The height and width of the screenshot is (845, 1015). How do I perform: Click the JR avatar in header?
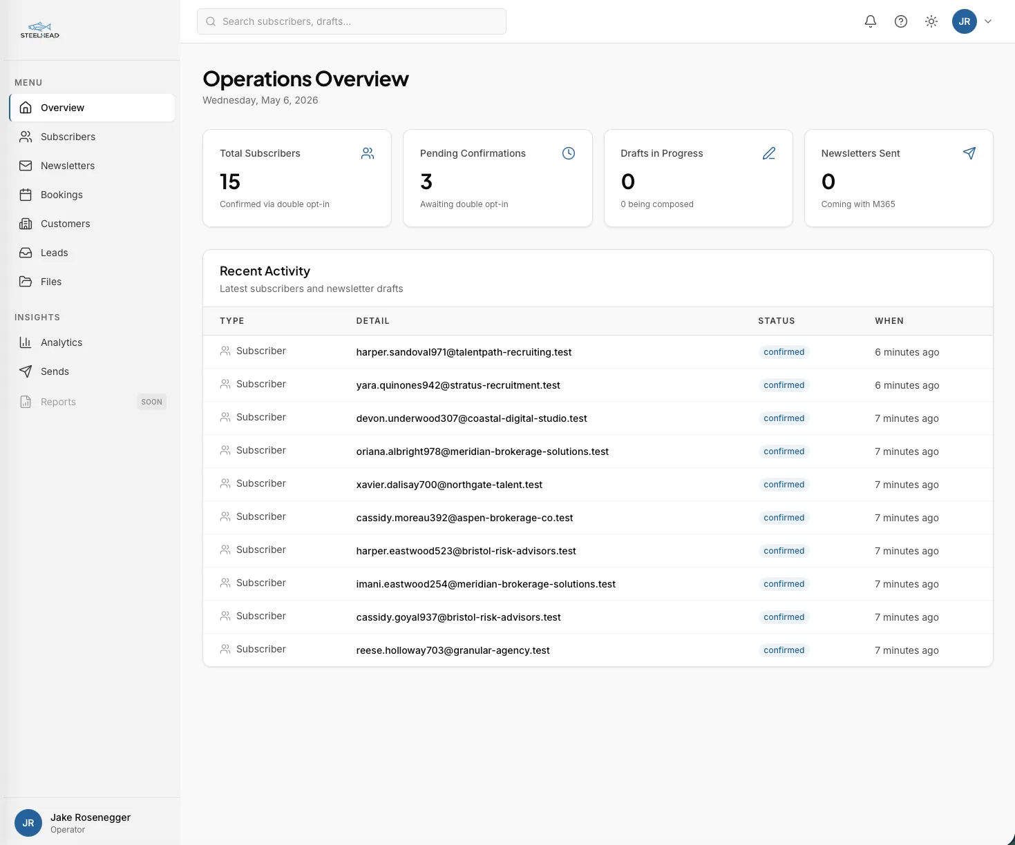pyautogui.click(x=965, y=21)
